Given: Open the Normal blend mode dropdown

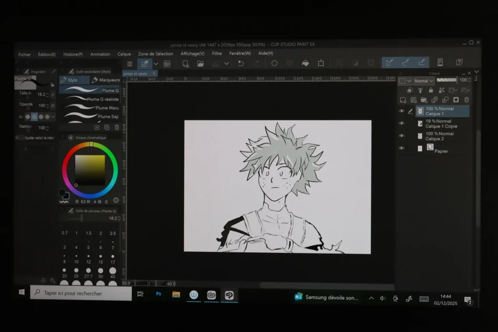Looking at the screenshot, I should (424, 81).
